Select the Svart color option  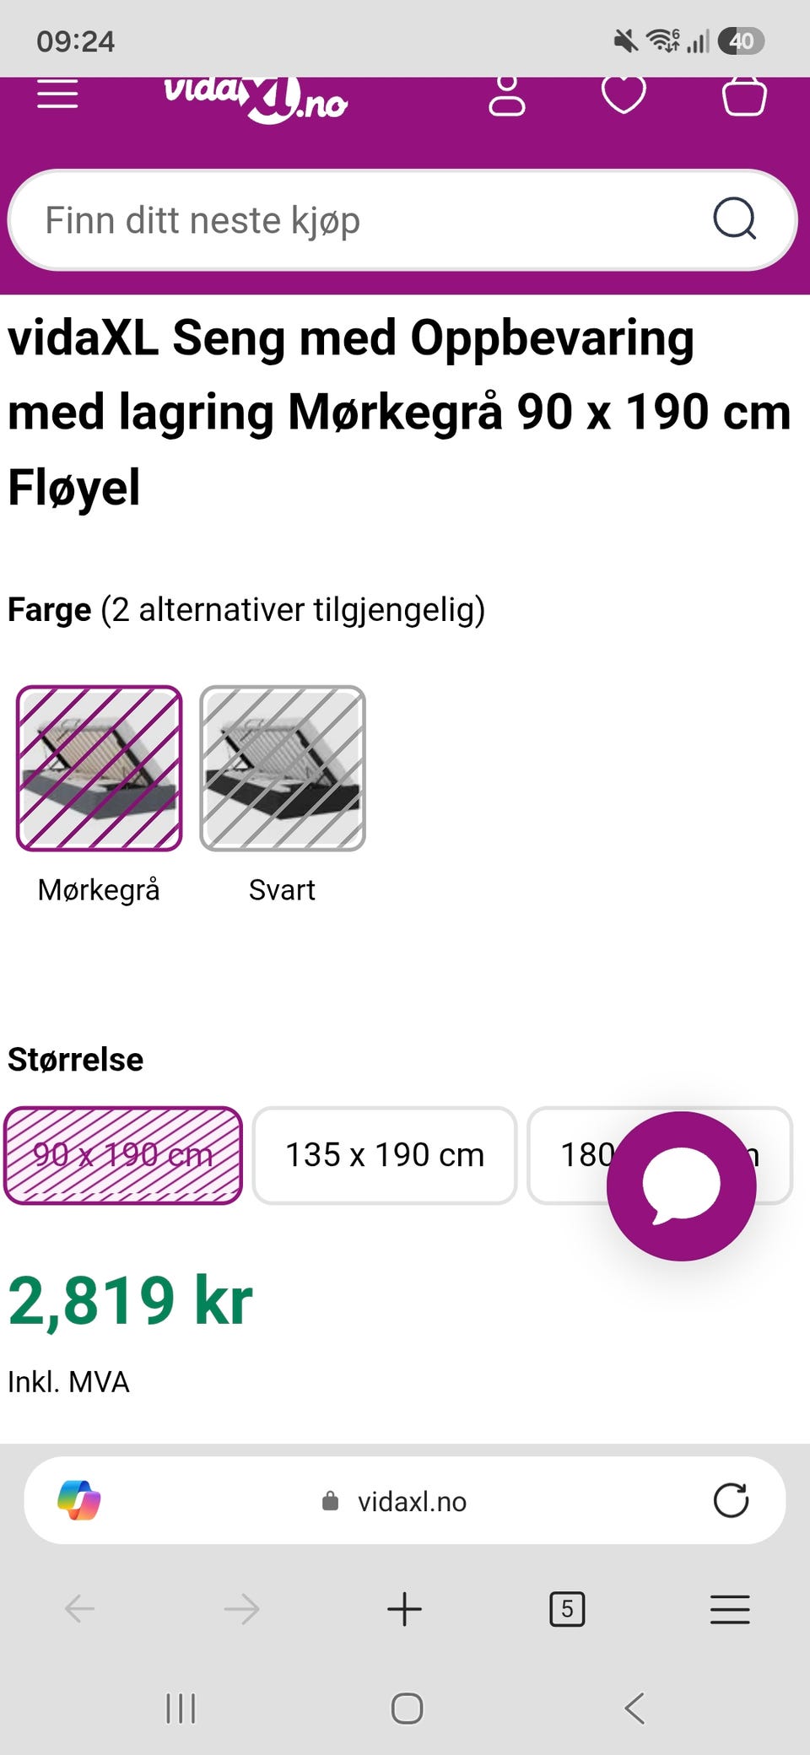tap(283, 768)
